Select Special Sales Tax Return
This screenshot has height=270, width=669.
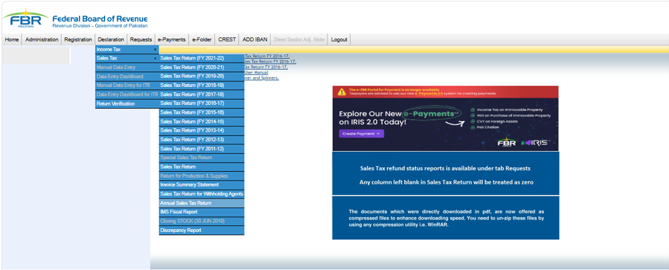(x=202, y=158)
